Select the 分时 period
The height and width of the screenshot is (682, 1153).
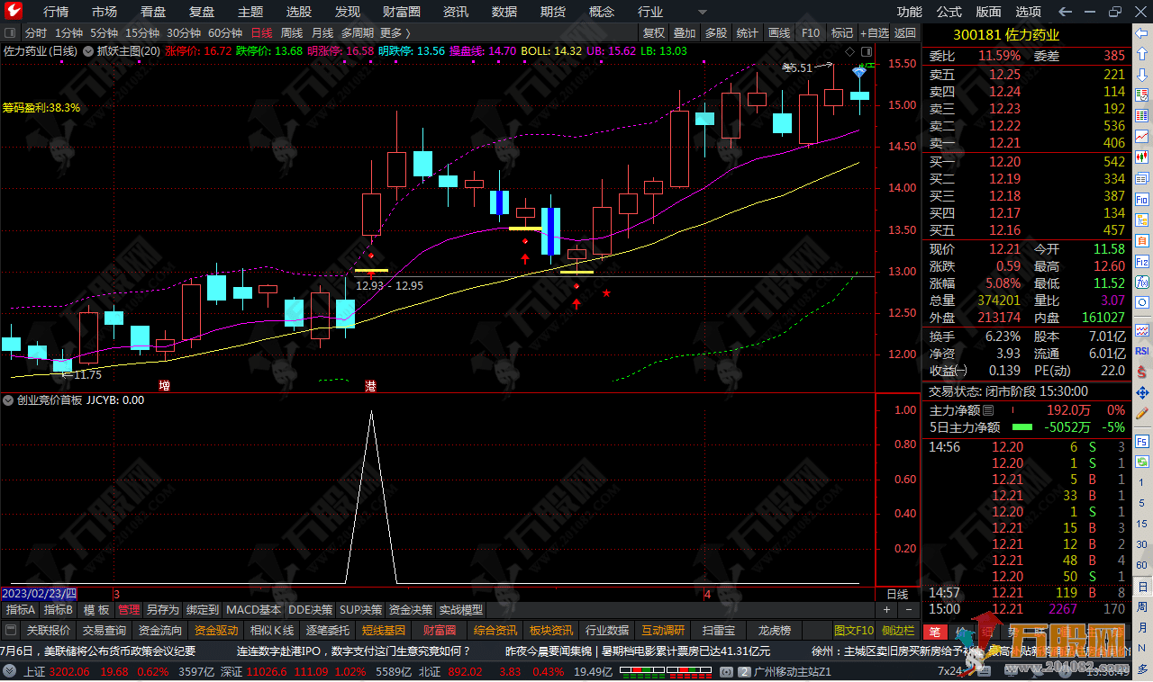pos(36,32)
